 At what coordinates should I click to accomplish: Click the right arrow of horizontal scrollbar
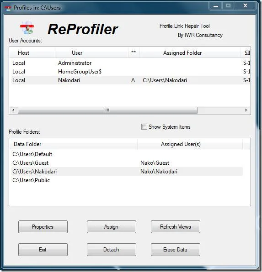click(246, 110)
